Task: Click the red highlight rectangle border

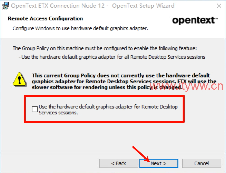Action: 104,96
